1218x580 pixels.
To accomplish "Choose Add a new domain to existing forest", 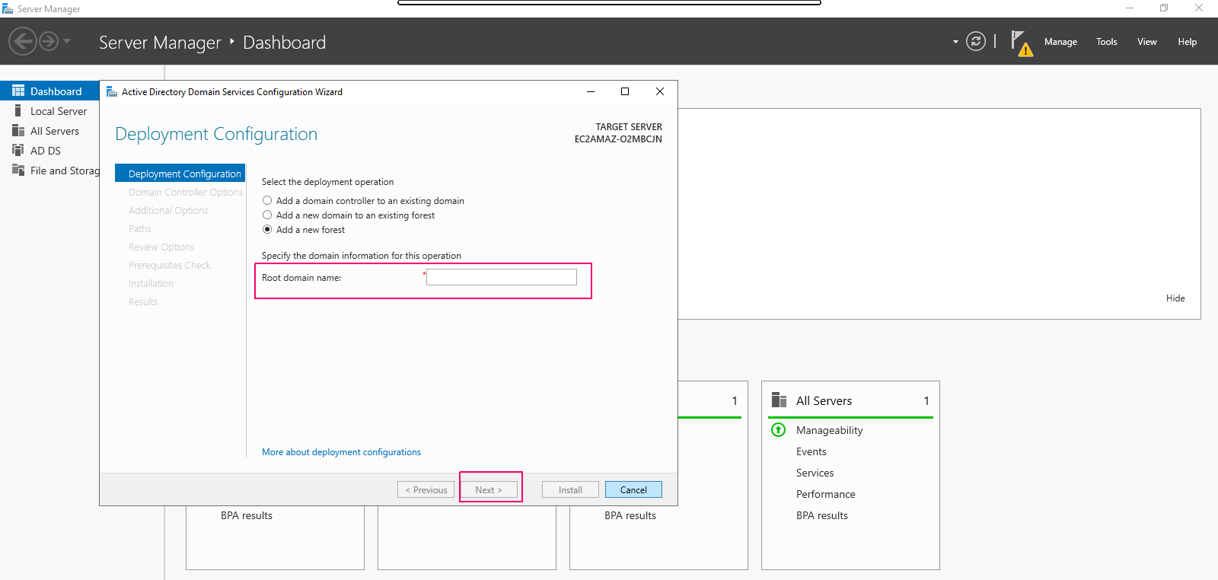I will 349,215.
